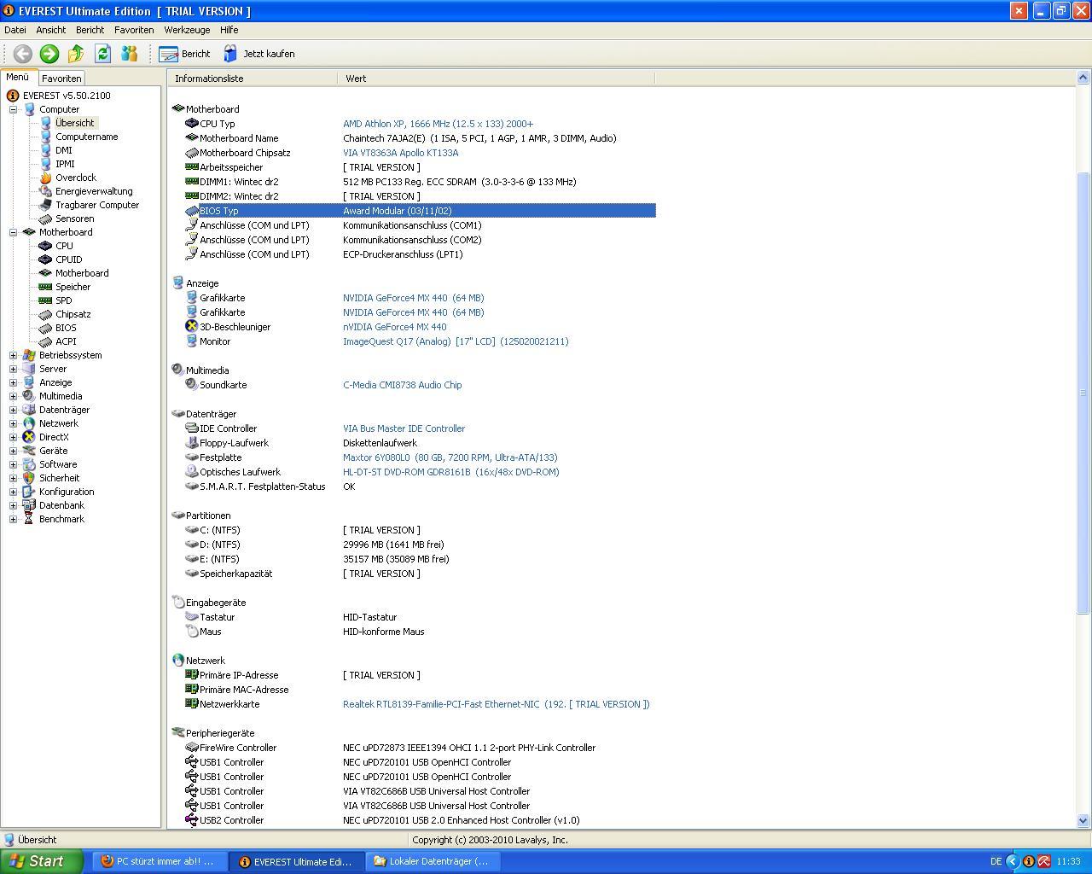1092x874 pixels.
Task: Expand the DirectX tree node
Action: (x=13, y=437)
